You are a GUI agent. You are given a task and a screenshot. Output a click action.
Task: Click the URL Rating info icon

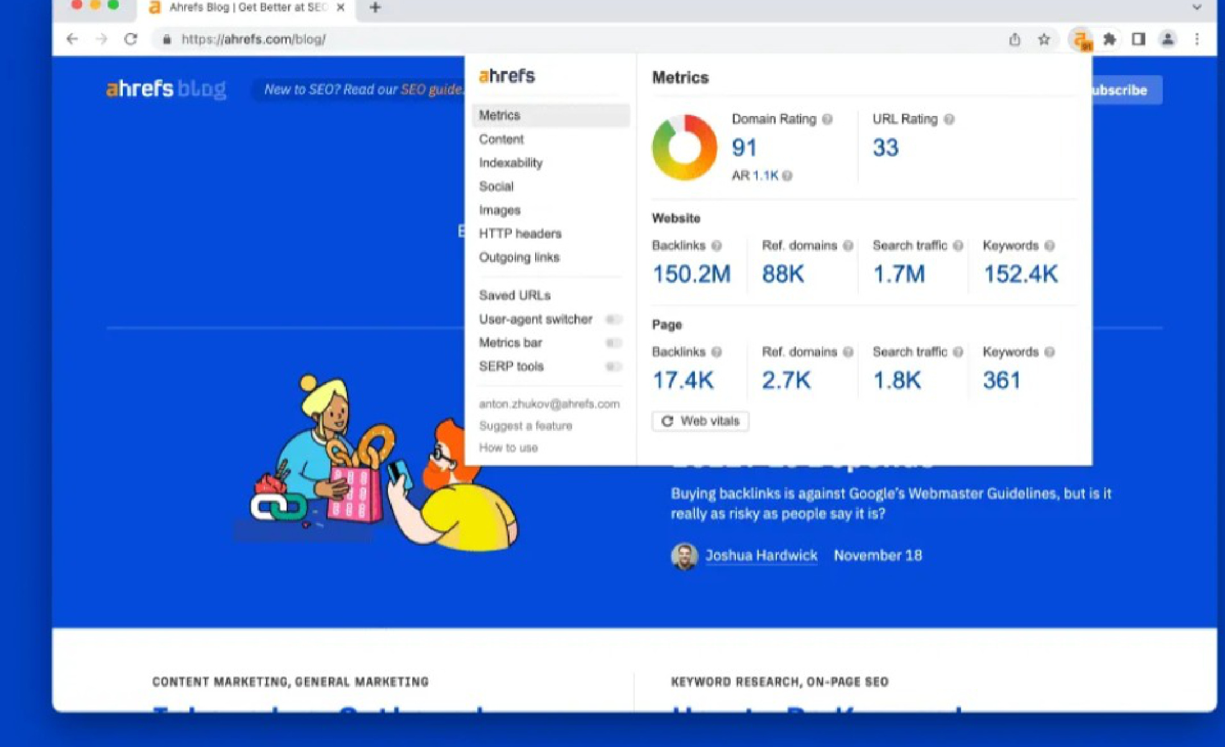coord(949,119)
